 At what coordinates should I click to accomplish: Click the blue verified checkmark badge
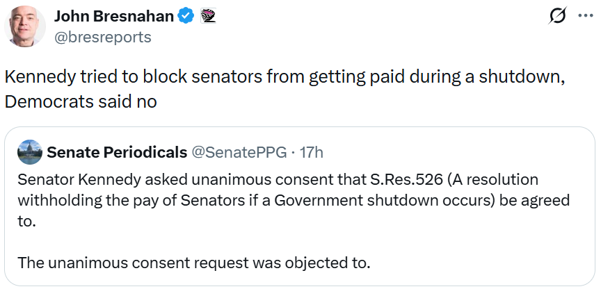pos(186,15)
